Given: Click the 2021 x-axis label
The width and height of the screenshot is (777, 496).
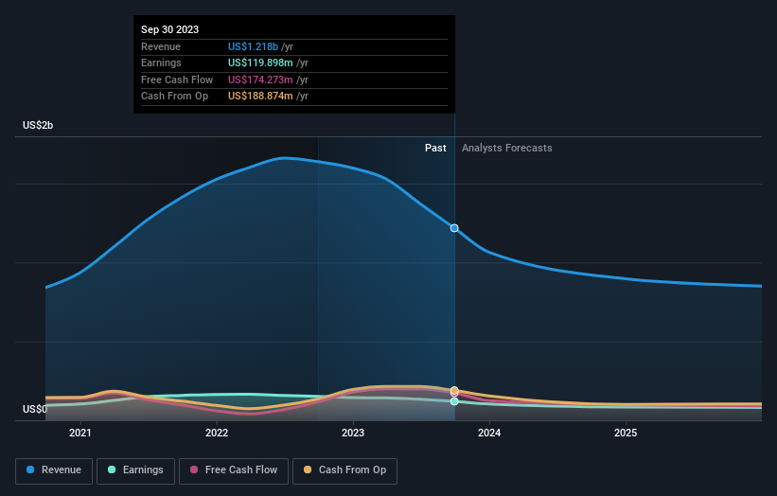Looking at the screenshot, I should [80, 433].
